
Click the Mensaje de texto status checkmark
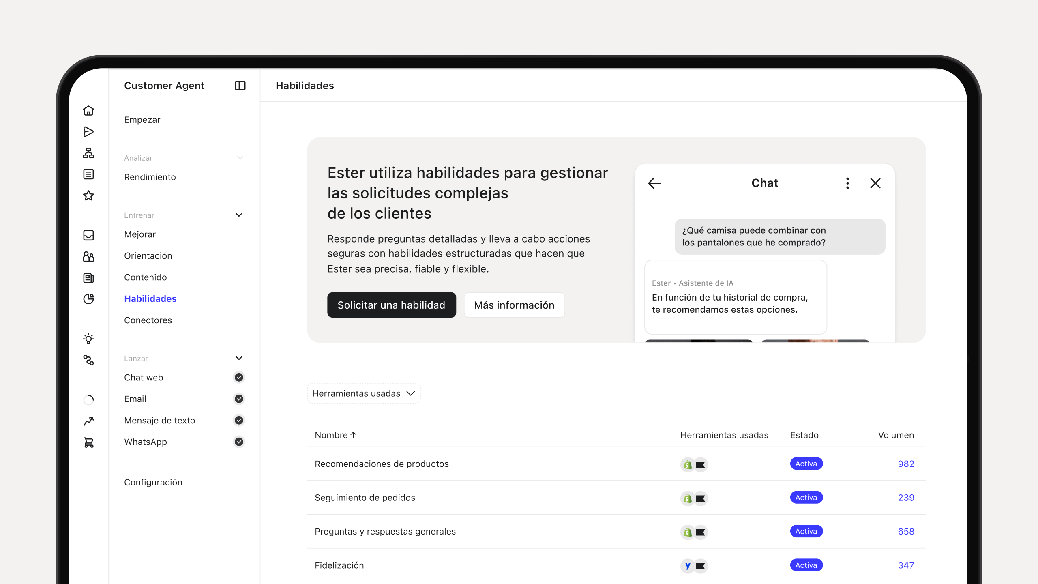(x=239, y=421)
